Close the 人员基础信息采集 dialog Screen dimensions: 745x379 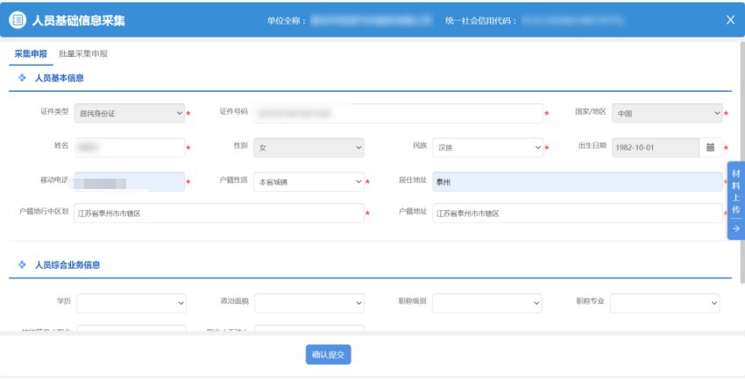tap(730, 20)
